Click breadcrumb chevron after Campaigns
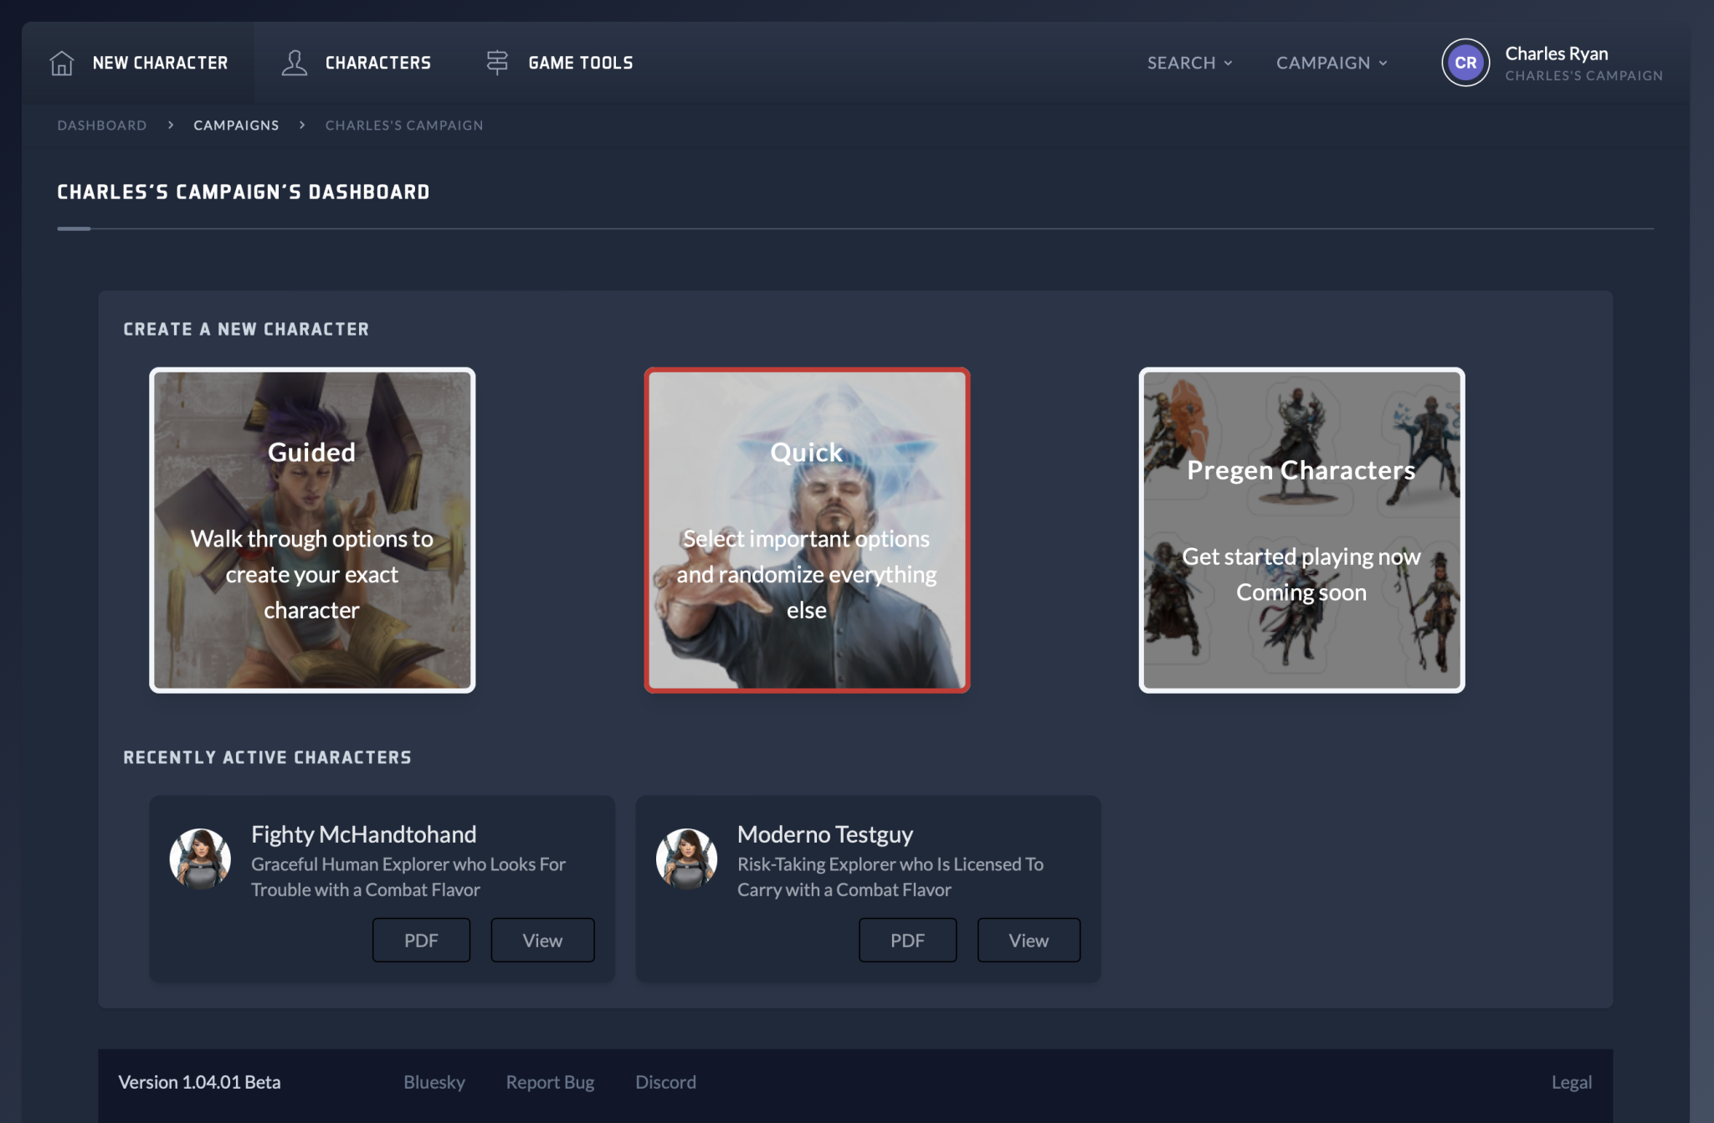Image resolution: width=1714 pixels, height=1123 pixels. tap(302, 125)
